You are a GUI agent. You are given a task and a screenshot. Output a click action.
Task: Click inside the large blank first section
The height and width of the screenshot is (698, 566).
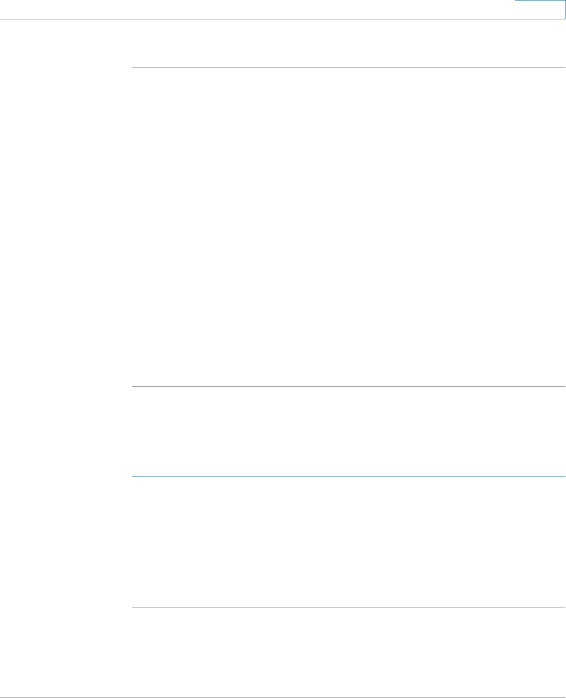(x=348, y=227)
